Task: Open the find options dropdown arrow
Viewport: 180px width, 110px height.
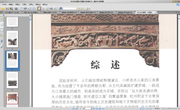Action: (x=89, y=8)
